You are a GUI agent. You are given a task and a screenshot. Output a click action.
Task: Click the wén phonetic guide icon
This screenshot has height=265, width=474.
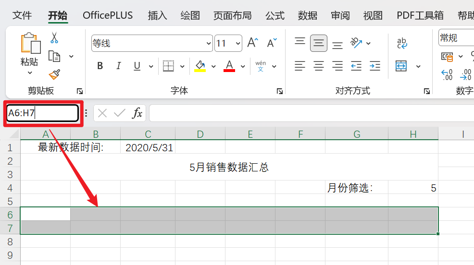point(260,66)
